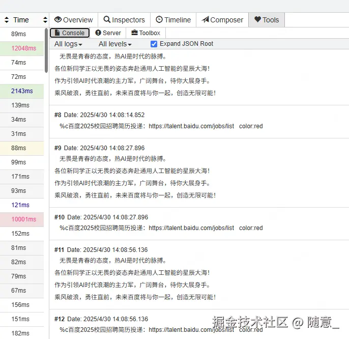Click '各位新同学' line in log #9

tap(132, 171)
